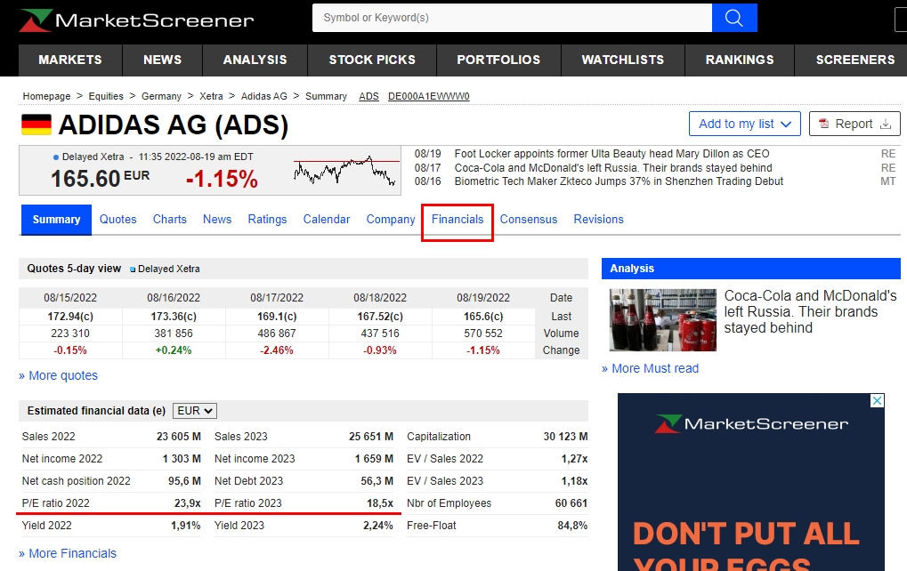Open the PORTFOLIOS menu
Viewport: 907px width, 571px height.
(x=498, y=60)
